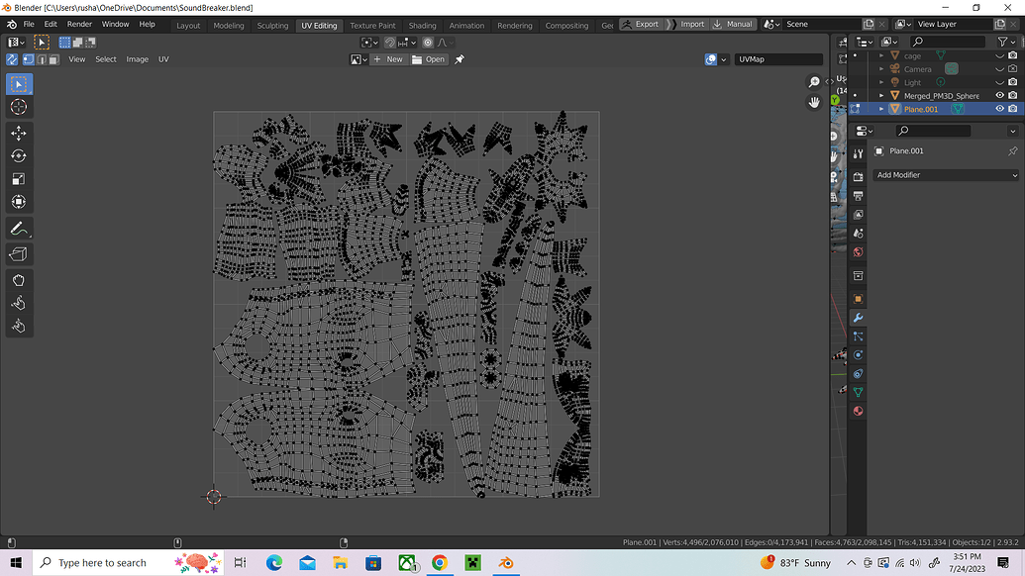Select the Rip Region tool
Viewport: 1025px width, 576px height.
(18, 254)
